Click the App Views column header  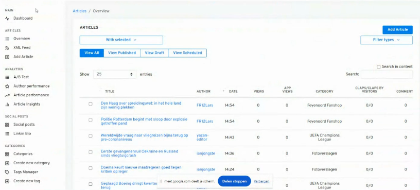[287, 90]
